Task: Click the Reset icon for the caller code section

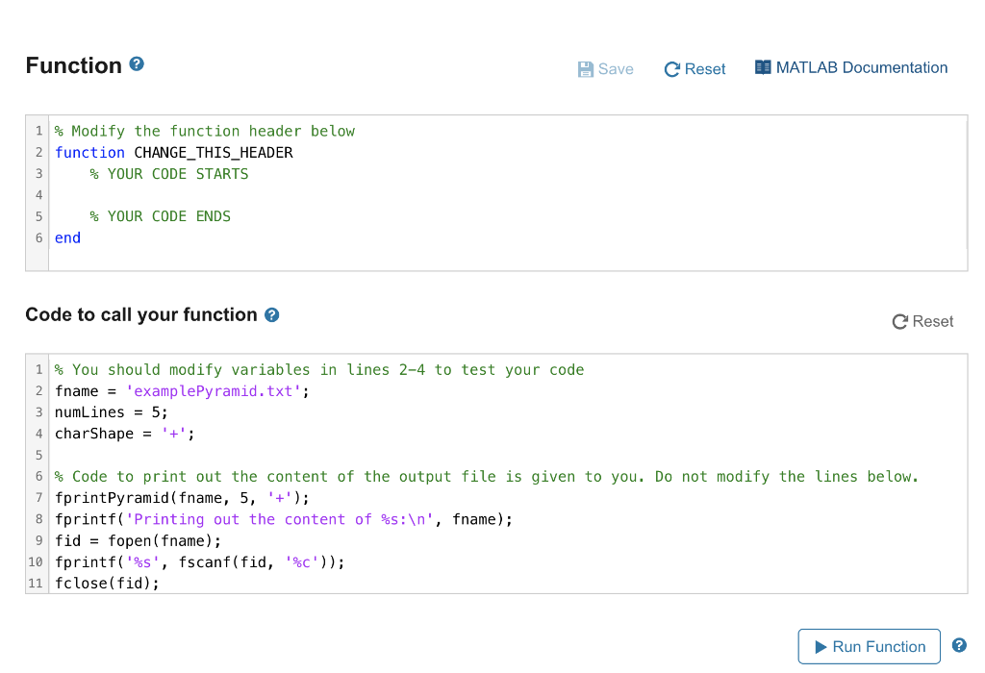Action: point(900,322)
